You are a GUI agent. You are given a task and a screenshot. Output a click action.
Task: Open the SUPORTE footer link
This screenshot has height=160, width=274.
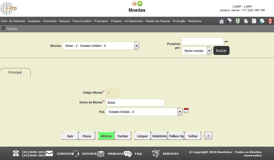(89, 154)
